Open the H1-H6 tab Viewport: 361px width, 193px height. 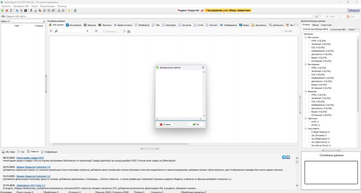pyautogui.click(x=198, y=25)
